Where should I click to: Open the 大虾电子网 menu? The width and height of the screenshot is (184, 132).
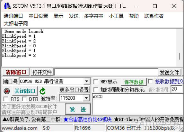coord(16,24)
